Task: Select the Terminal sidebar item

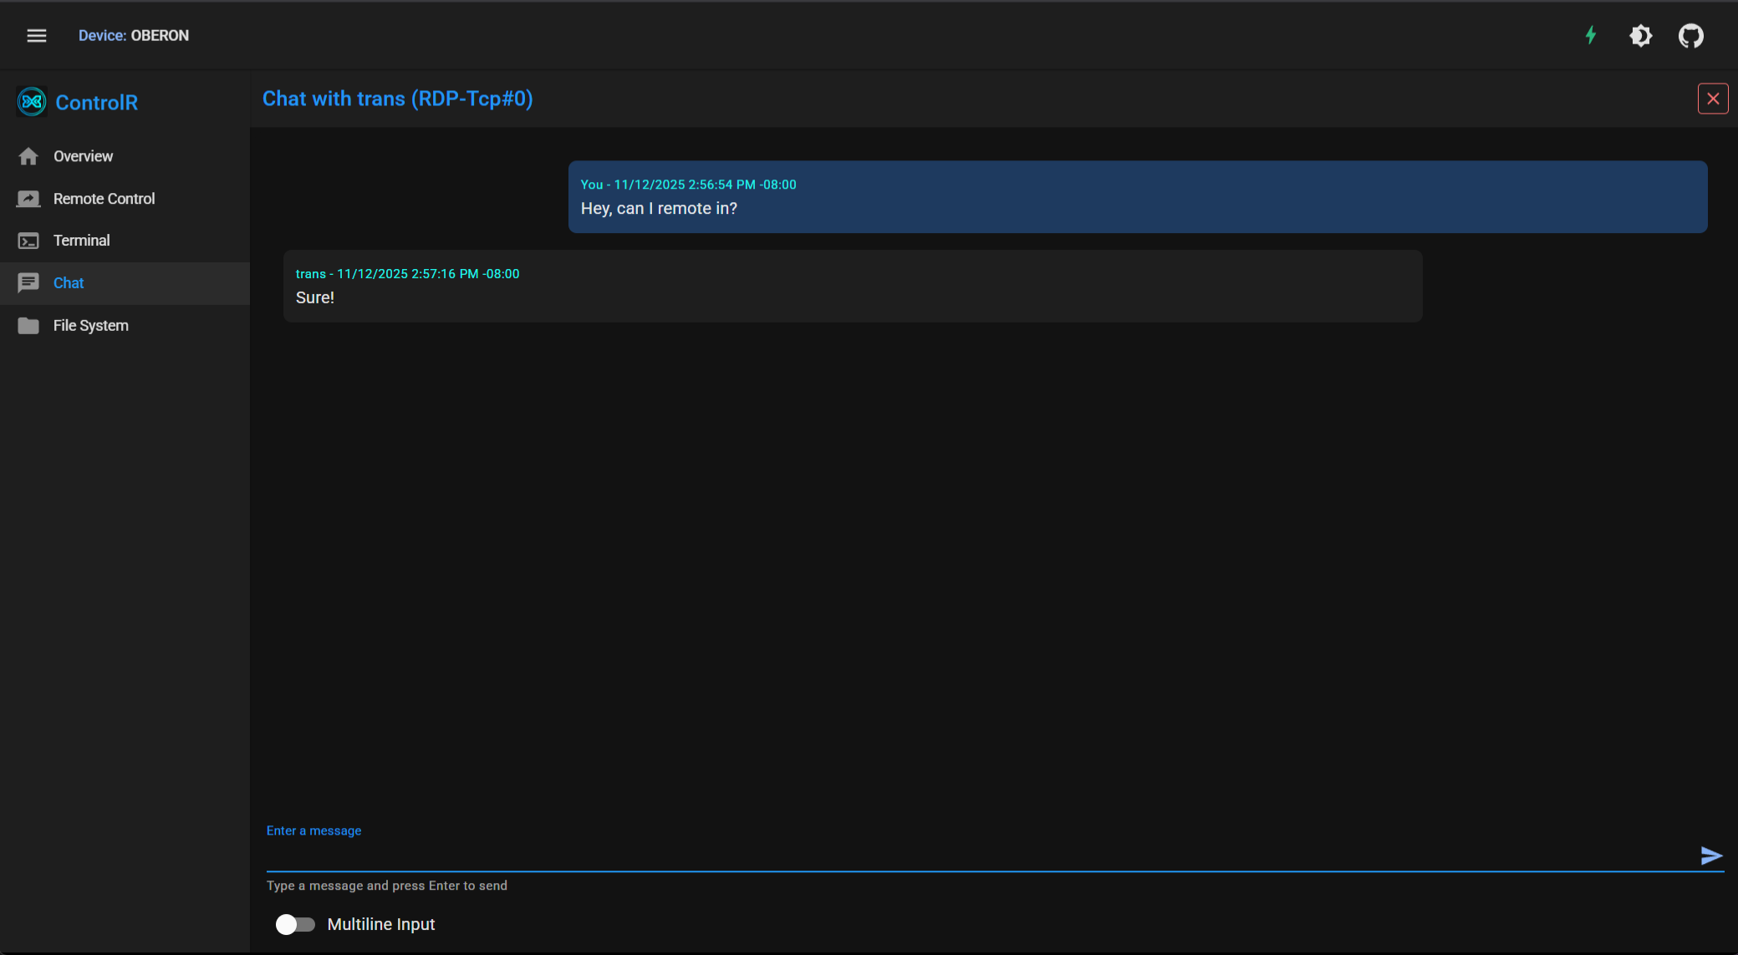Action: coord(82,241)
